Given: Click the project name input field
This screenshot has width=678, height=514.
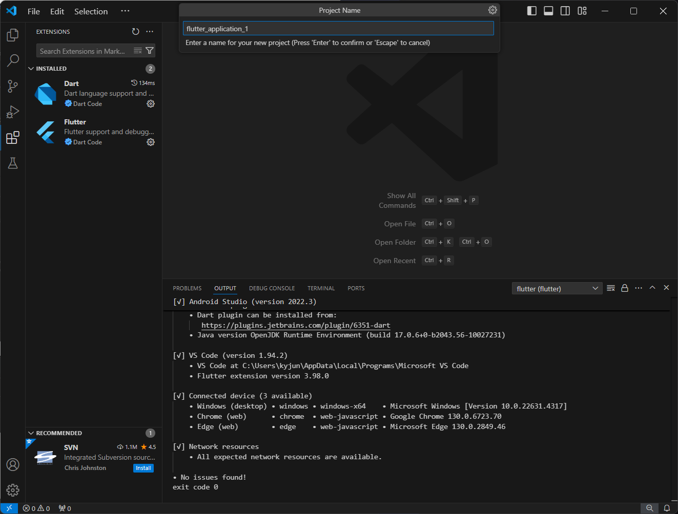Looking at the screenshot, I should 338,29.
